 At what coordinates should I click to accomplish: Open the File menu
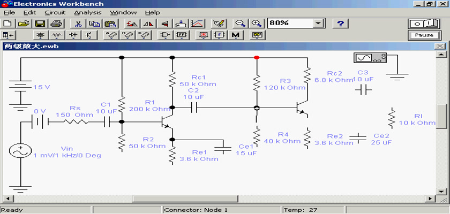[x=10, y=13]
